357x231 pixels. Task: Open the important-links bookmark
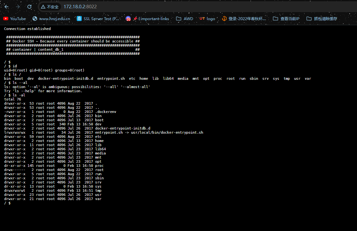(x=151, y=19)
